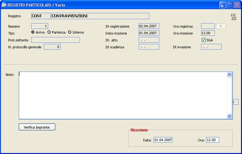Click the 1/2 page indicator

coord(233,15)
